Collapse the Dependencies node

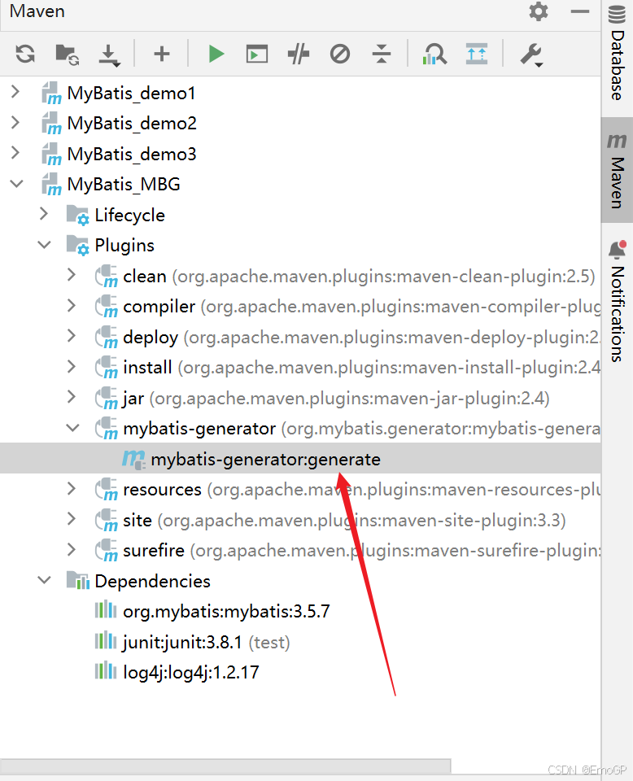(44, 580)
